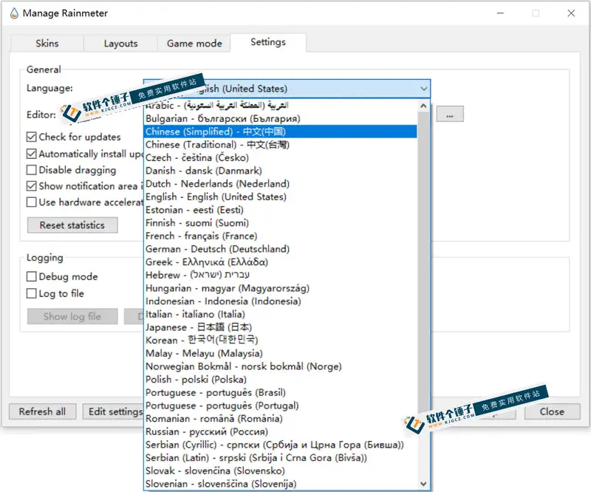Choose Chinese (Simplified) language
The width and height of the screenshot is (591, 492).
[x=281, y=131]
